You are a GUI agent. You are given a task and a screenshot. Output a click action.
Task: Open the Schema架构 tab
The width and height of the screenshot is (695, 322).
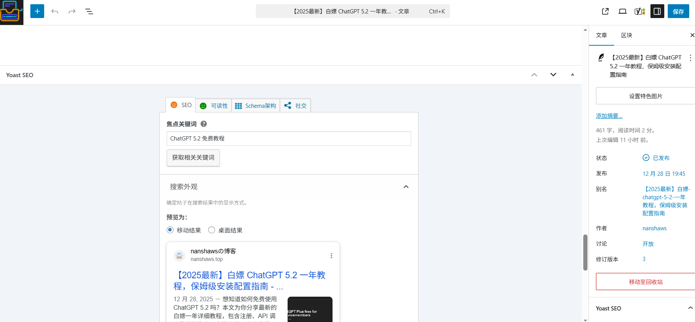tap(256, 106)
